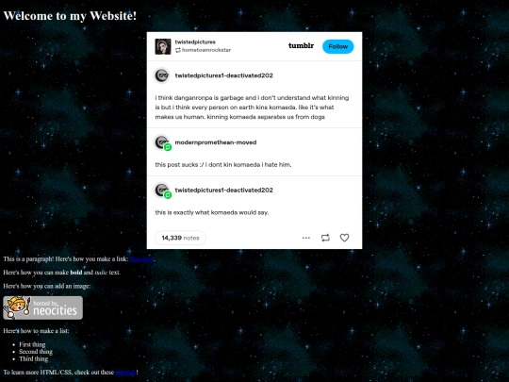
Task: Click the reblog icon beside hometownrockstar
Action: pos(178,50)
